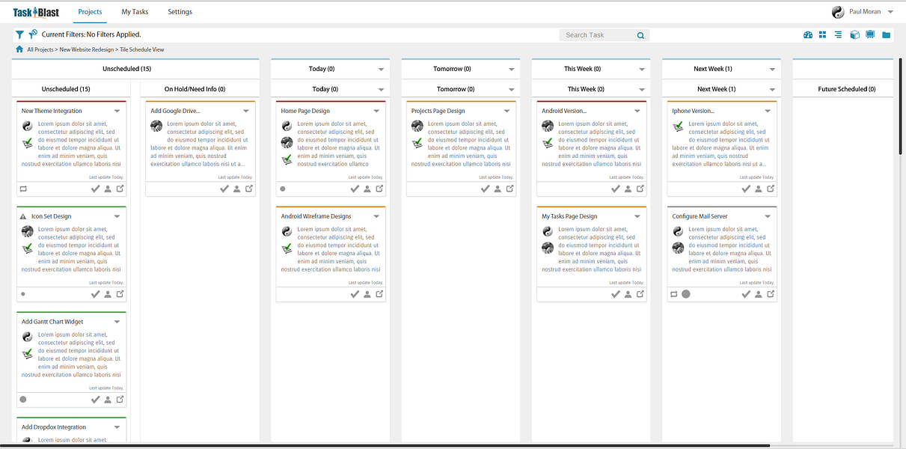Screen dimensions: 906x449
Task: Switch to the Projects tab
Action: point(91,12)
